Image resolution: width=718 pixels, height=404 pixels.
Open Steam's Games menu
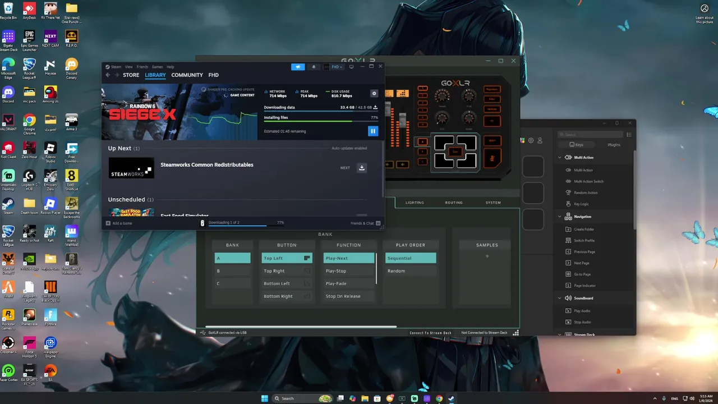point(158,67)
